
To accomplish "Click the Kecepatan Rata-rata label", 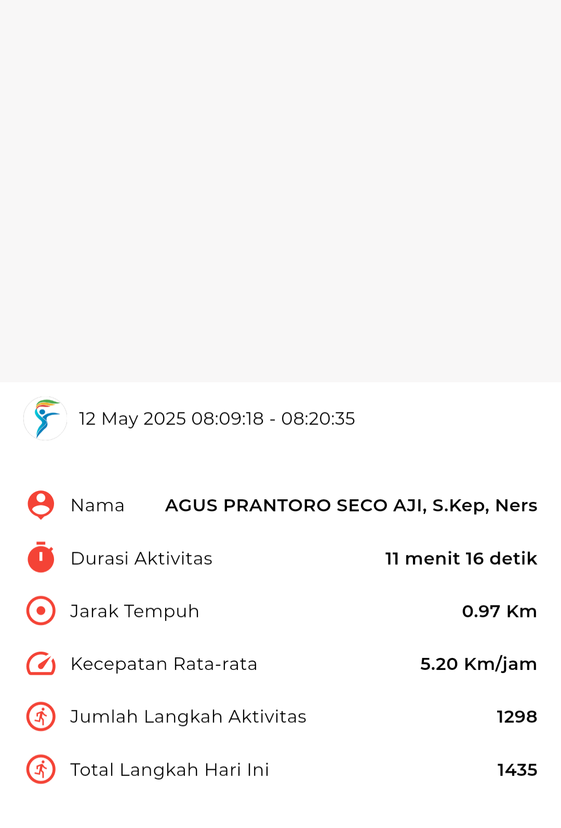I will (x=164, y=664).
